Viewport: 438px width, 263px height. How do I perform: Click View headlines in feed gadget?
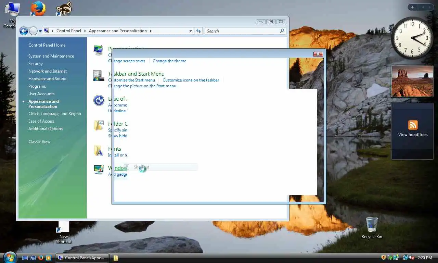click(413, 135)
